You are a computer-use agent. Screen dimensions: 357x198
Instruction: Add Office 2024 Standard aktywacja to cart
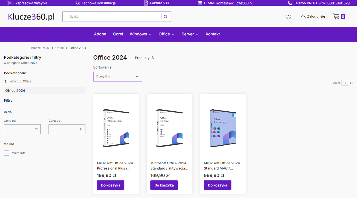(164, 185)
